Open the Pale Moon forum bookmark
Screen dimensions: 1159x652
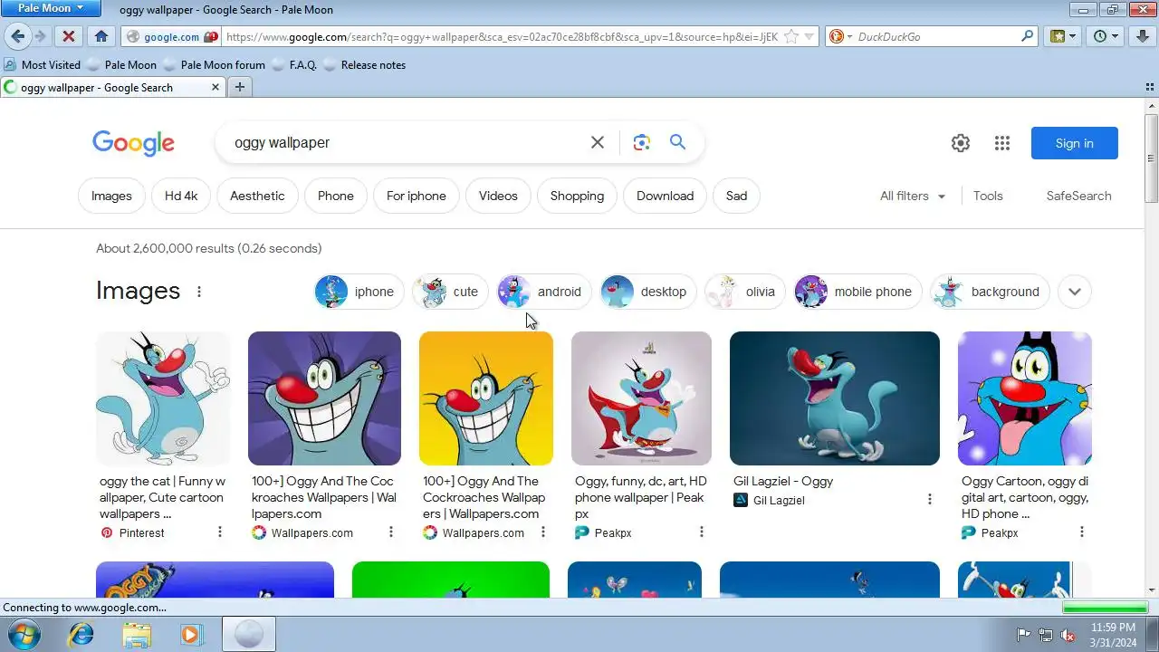[214, 65]
